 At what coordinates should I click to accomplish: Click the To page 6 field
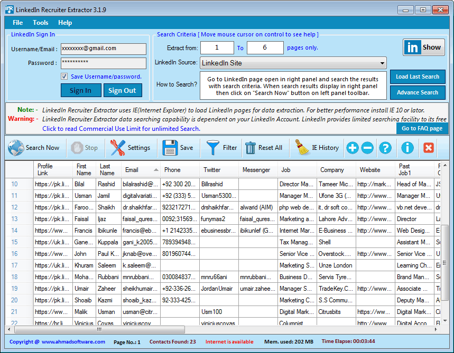coord(265,47)
